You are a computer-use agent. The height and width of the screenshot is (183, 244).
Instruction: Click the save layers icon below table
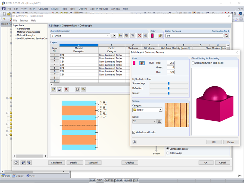[x=59, y=89]
